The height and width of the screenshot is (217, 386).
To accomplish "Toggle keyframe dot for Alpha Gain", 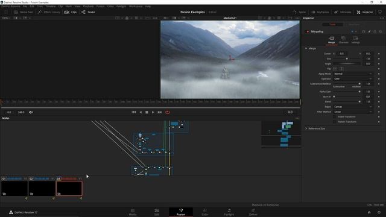I will 379,92.
